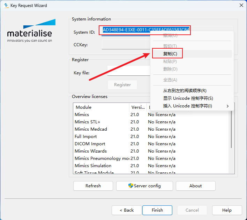Click the Versi... column header
This screenshot has height=220, width=247.
(x=138, y=107)
